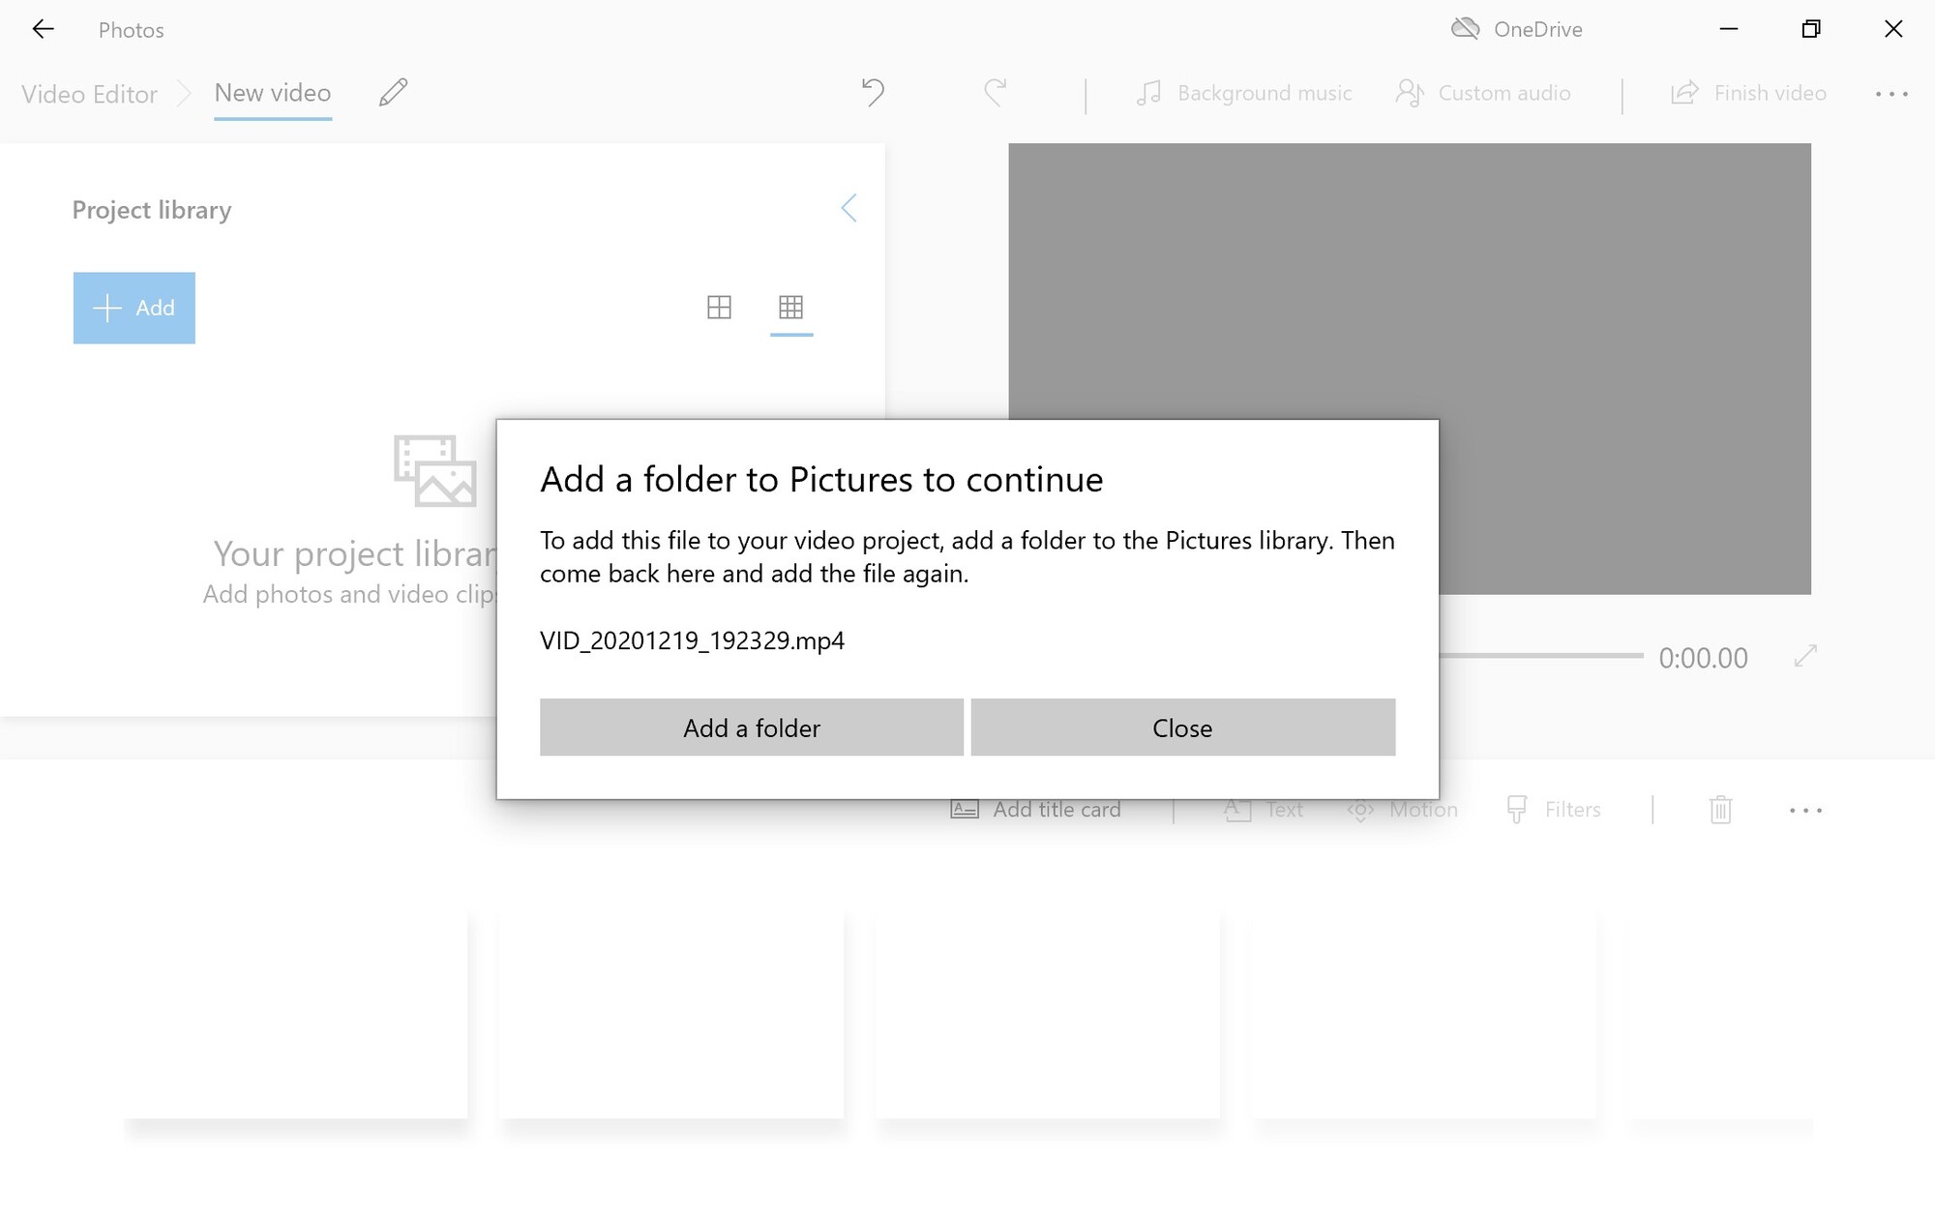The image size is (1935, 1218).
Task: Click Finish video
Action: 1748,93
